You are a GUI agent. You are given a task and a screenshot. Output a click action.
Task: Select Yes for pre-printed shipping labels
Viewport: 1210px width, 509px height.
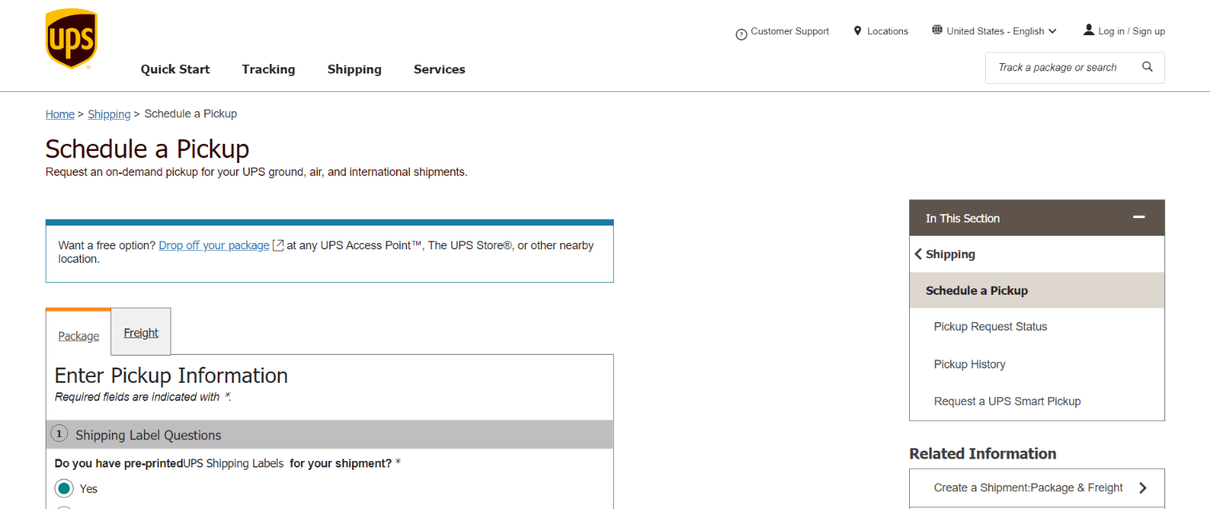click(64, 488)
